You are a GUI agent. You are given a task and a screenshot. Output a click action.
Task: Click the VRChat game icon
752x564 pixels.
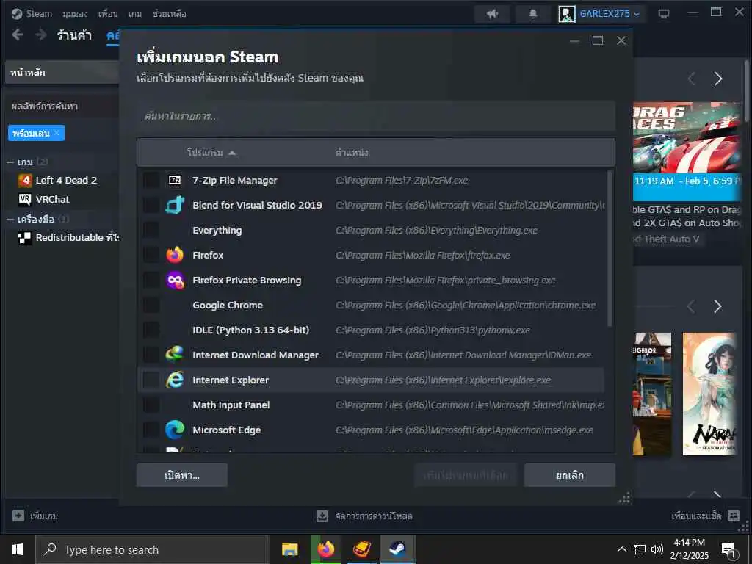pyautogui.click(x=24, y=199)
